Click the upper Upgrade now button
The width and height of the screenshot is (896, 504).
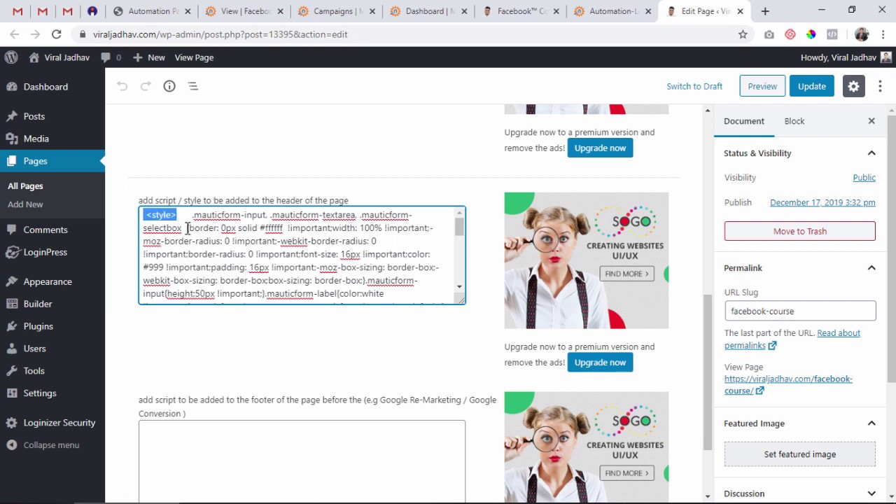[x=600, y=148]
